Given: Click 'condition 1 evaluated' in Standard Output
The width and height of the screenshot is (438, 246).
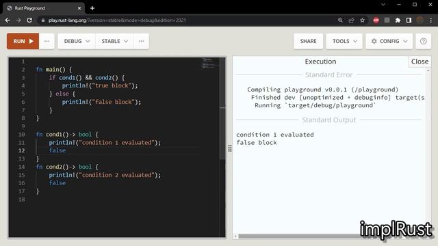Looking at the screenshot, I should click(275, 135).
